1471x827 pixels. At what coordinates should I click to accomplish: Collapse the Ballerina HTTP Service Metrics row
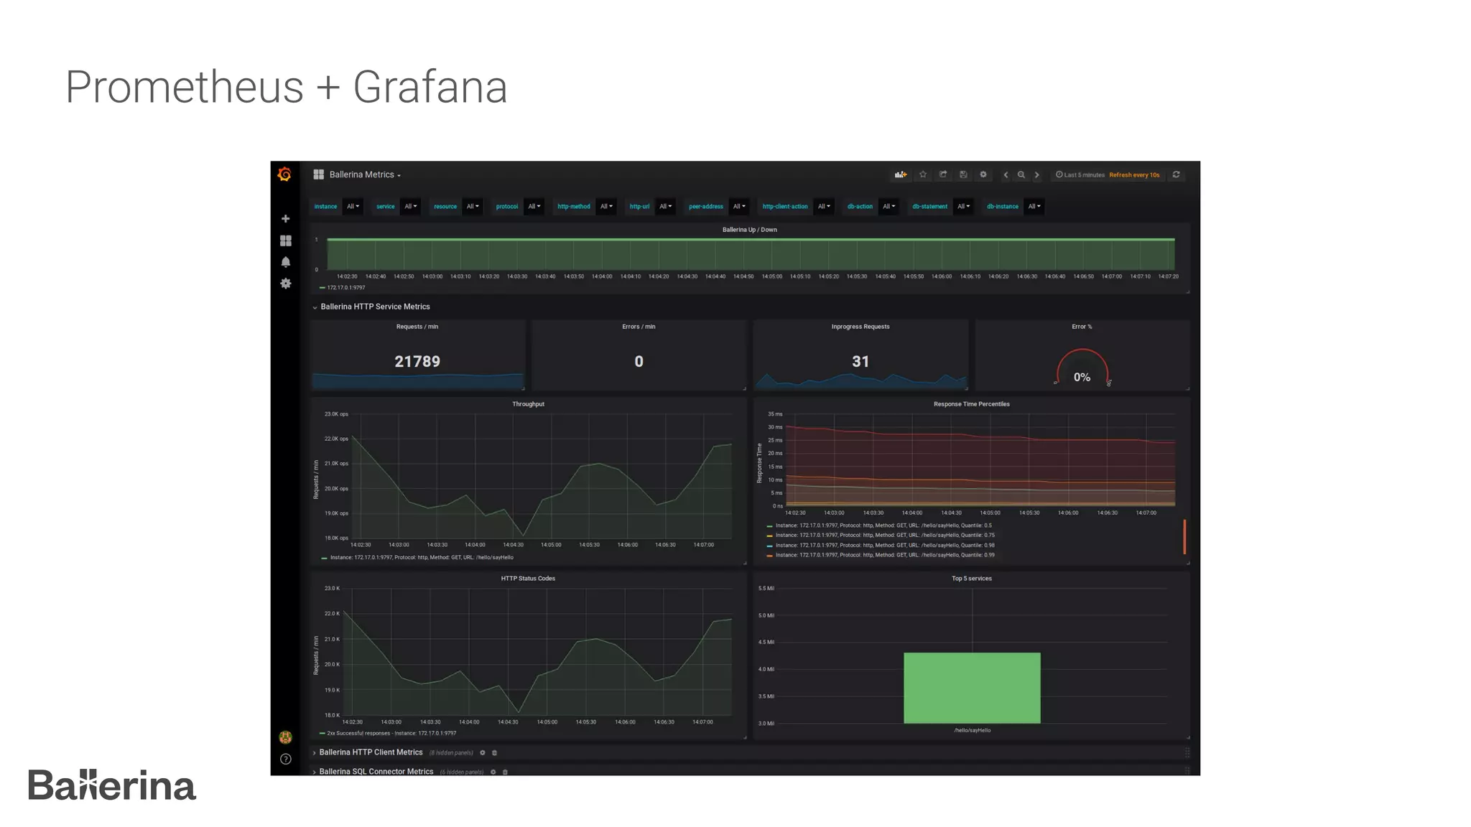[374, 307]
